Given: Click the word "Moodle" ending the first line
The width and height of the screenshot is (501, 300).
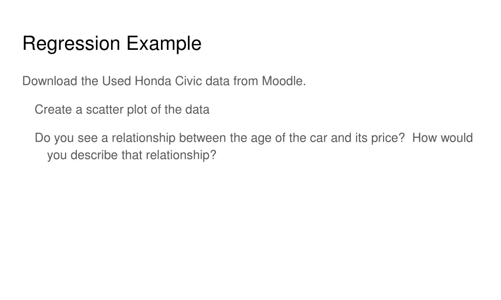Looking at the screenshot, I should click(283, 81).
